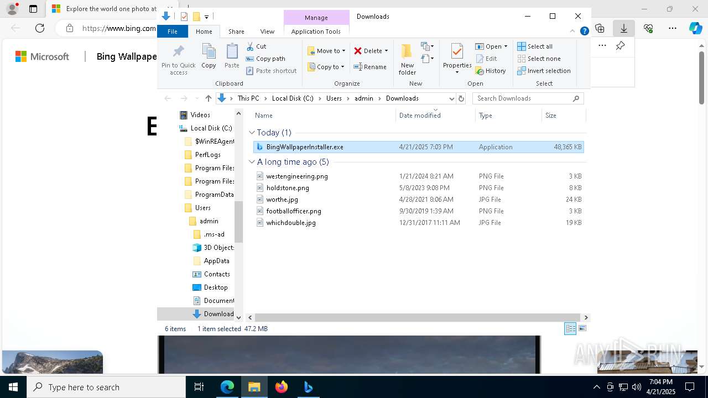The height and width of the screenshot is (398, 708).
Task: Click Local Disk (C:) breadcrumb
Action: (293, 98)
